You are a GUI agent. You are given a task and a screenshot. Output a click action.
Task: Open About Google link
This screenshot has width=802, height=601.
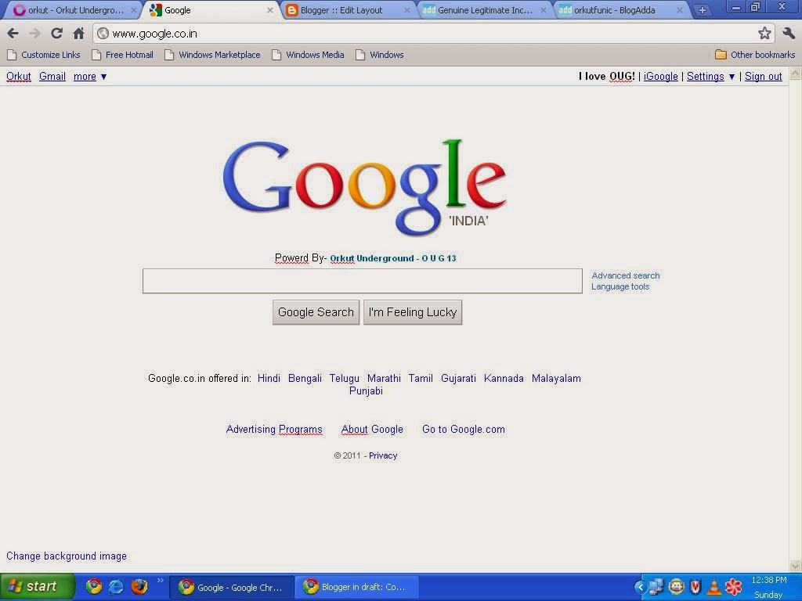click(372, 430)
